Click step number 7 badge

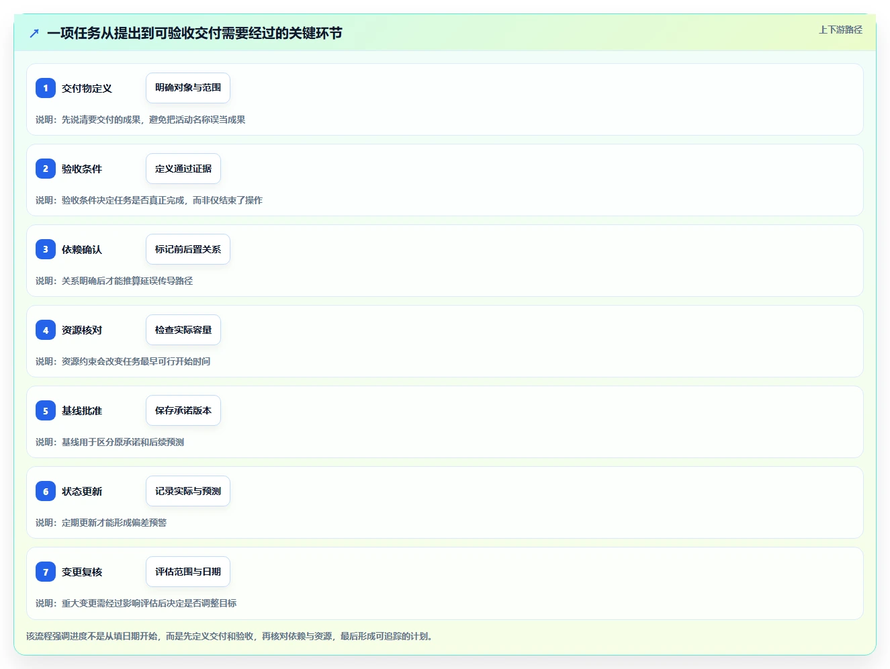[46, 572]
